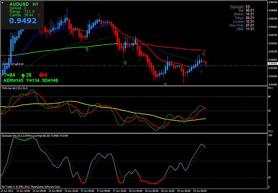The height and width of the screenshot is (193, 278).
Task: Click the 'Range 153, 0' readout
Action: 22,12
